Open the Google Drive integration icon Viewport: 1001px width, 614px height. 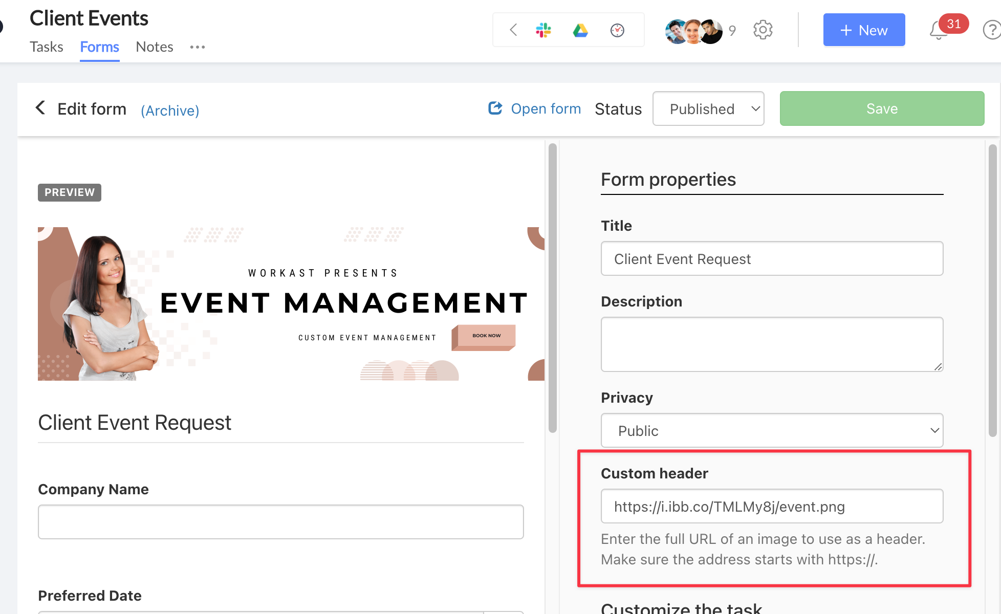point(580,30)
